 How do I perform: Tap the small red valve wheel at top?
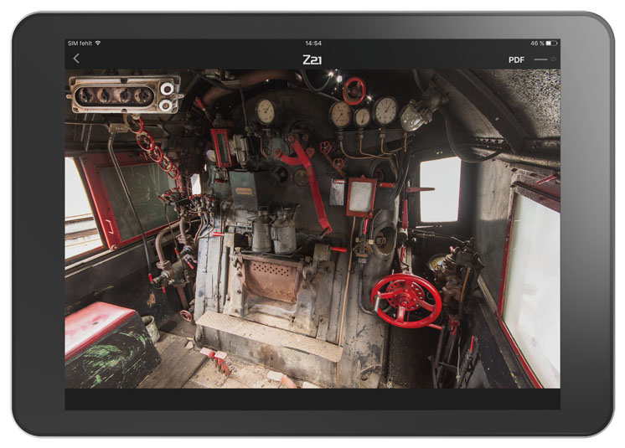(x=354, y=90)
